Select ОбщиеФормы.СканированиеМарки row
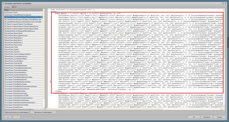This screenshot has width=229, height=122. tap(23, 59)
